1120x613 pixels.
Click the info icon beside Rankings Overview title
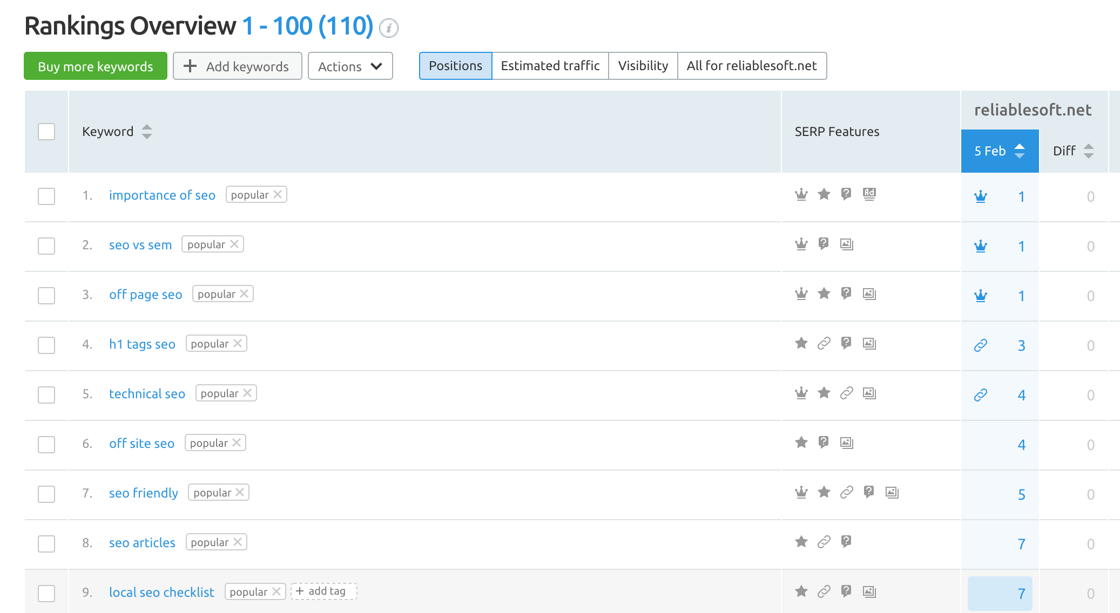click(x=388, y=28)
